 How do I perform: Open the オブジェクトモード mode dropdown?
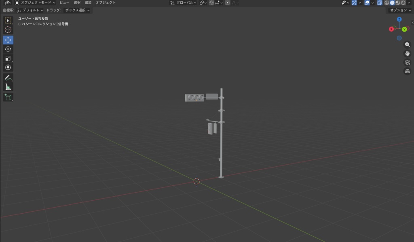35,3
